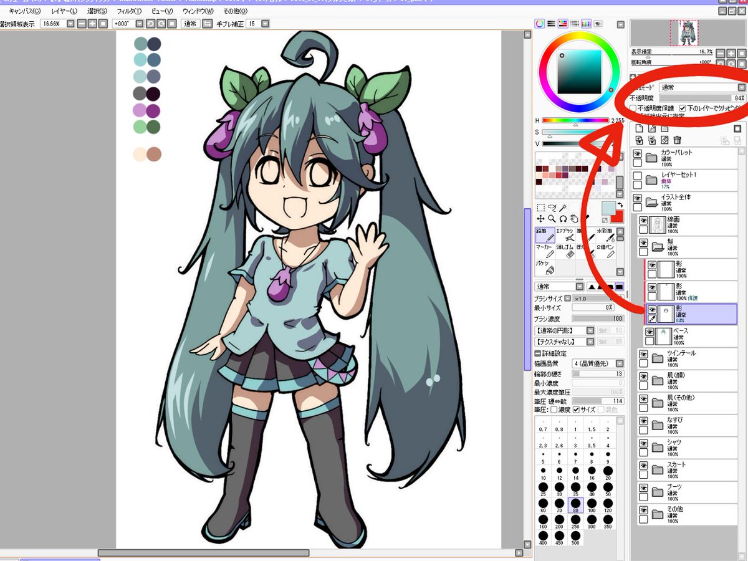This screenshot has width=748, height=561.
Task: Toggle the RGB slider panel icon
Action: point(551,24)
